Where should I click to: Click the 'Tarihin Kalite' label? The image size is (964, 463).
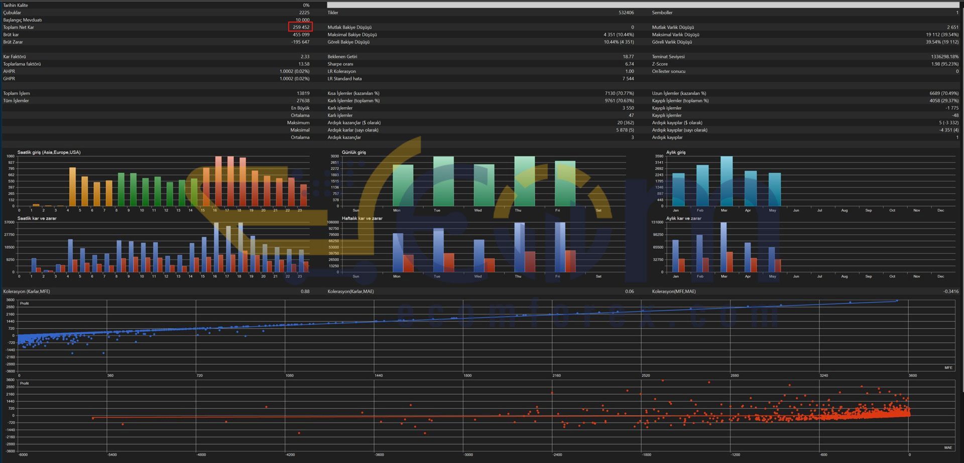16,5
